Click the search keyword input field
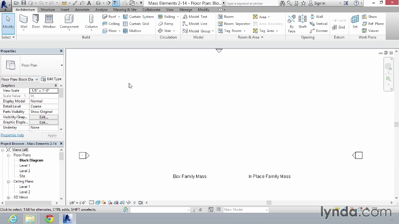 click(251, 3)
